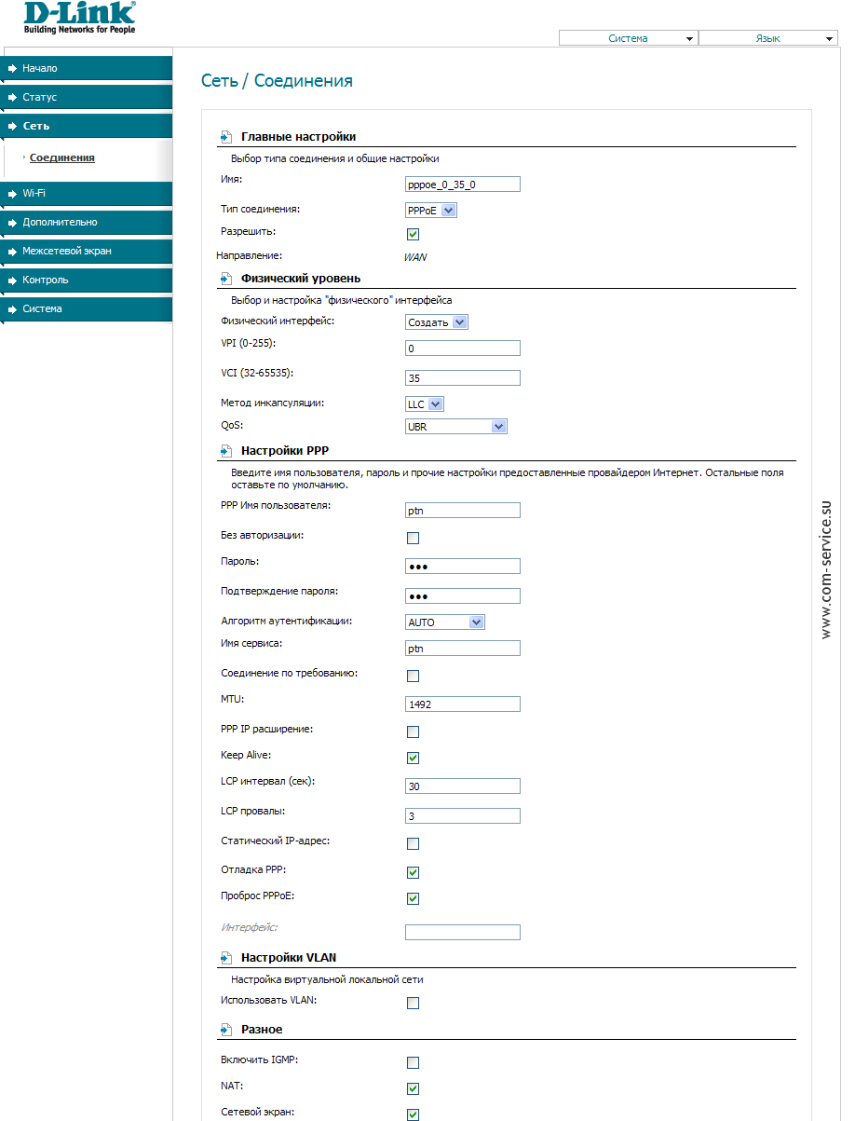Viewport: 855px width, 1121px height.
Task: Click arrow icon beside Статус menu
Action: 11,98
